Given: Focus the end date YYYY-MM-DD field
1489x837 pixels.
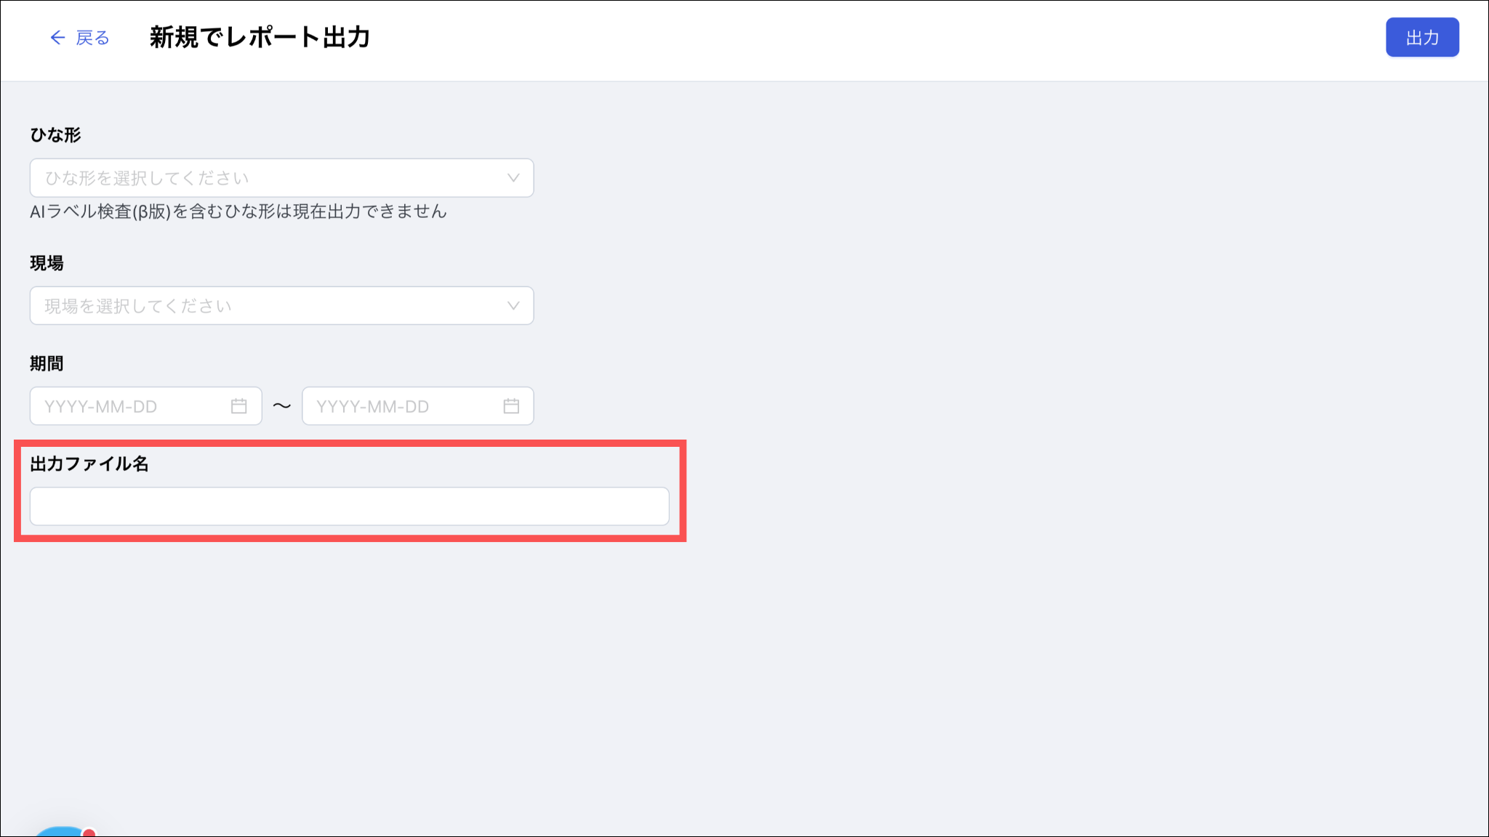Looking at the screenshot, I should coord(417,406).
